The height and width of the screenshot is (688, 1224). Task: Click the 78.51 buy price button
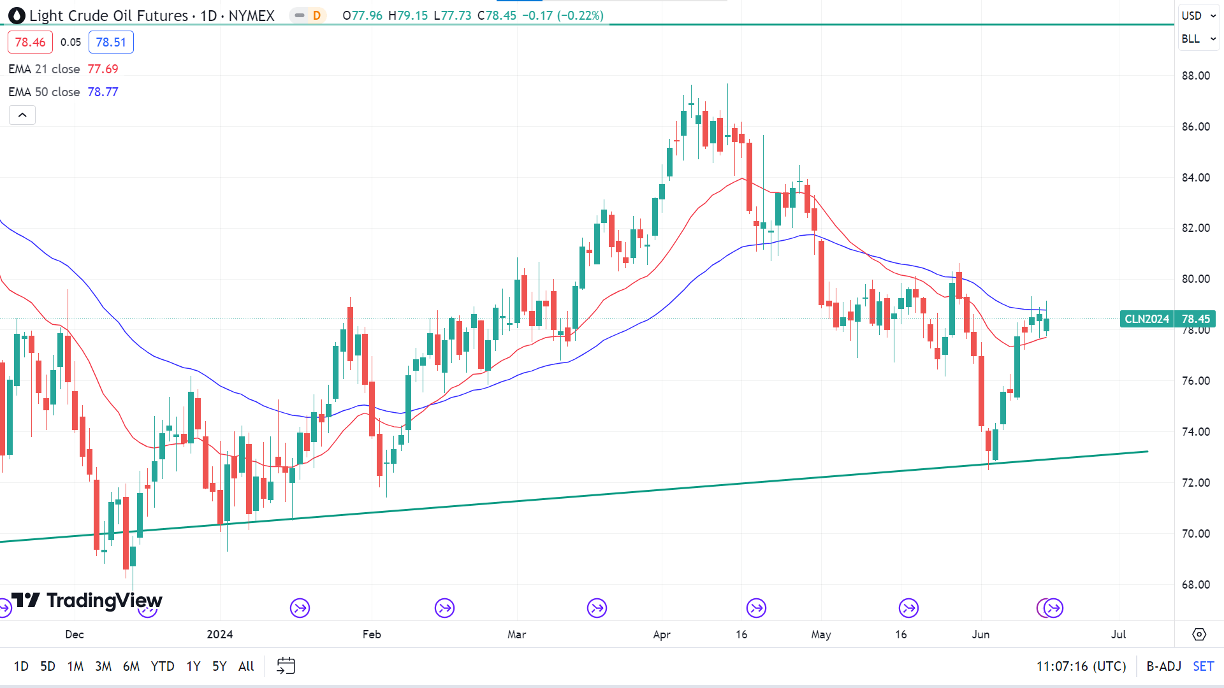point(111,42)
